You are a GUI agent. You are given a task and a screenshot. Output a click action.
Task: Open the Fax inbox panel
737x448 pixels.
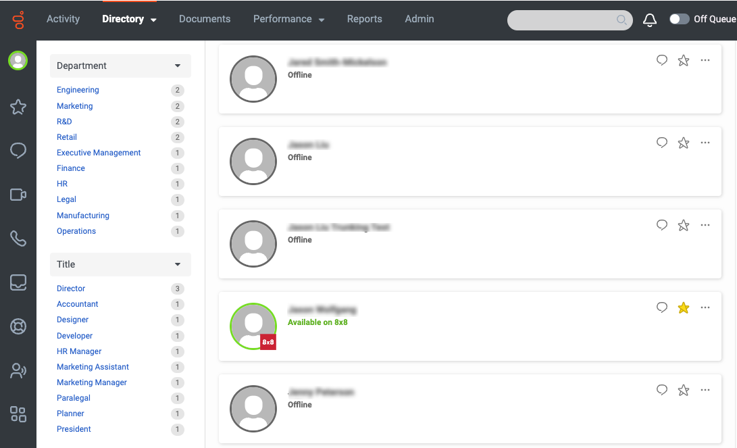18,282
